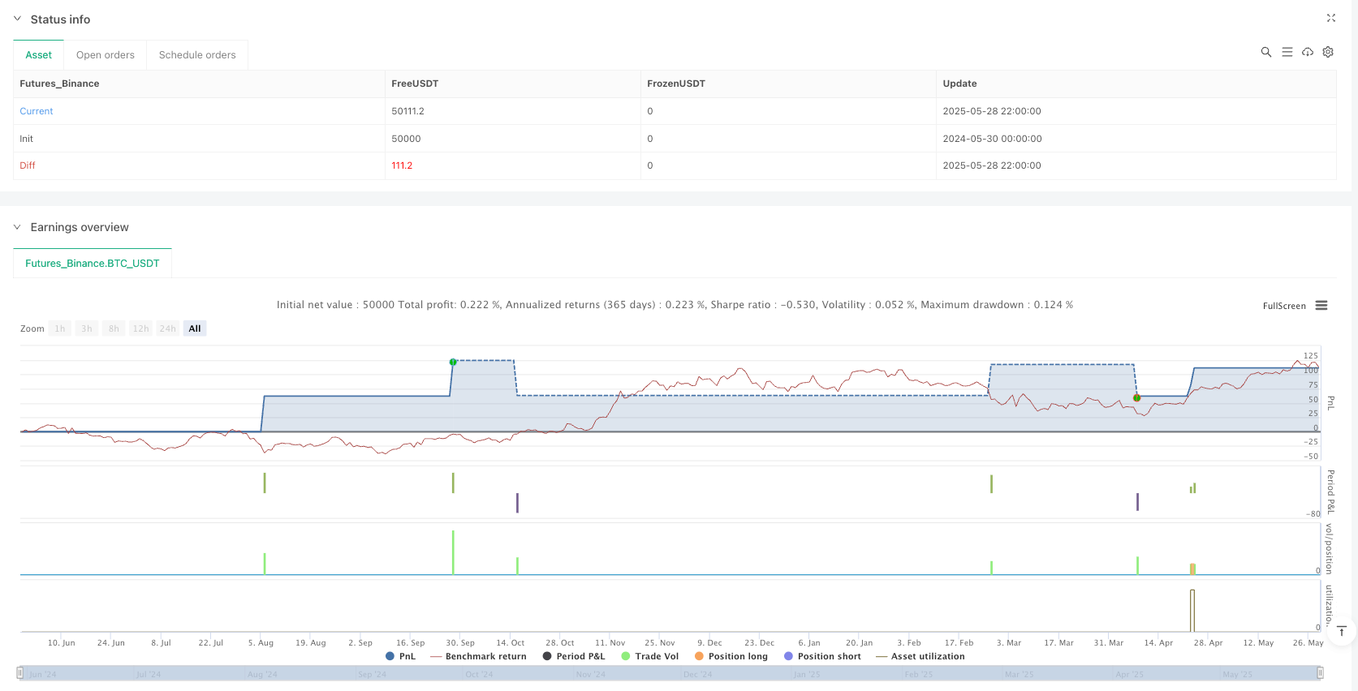Click the left handle of range navigator
Viewport: 1358px width, 691px height.
click(20, 673)
